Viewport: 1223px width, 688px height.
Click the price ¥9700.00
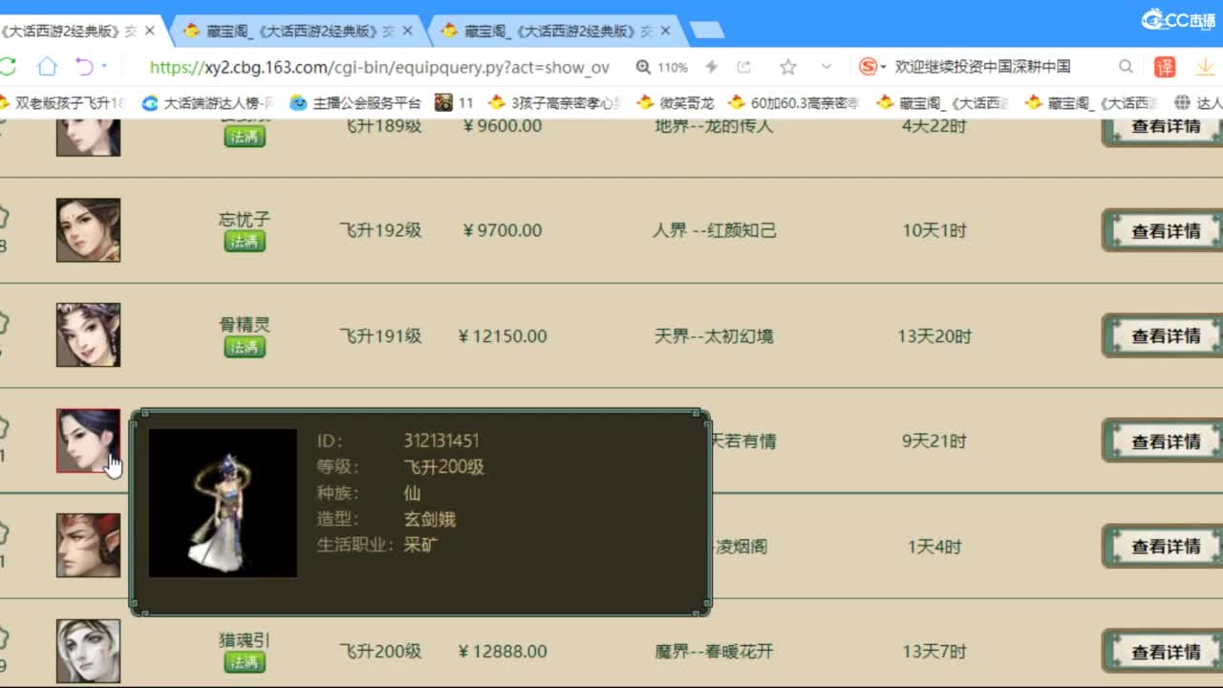pos(503,230)
